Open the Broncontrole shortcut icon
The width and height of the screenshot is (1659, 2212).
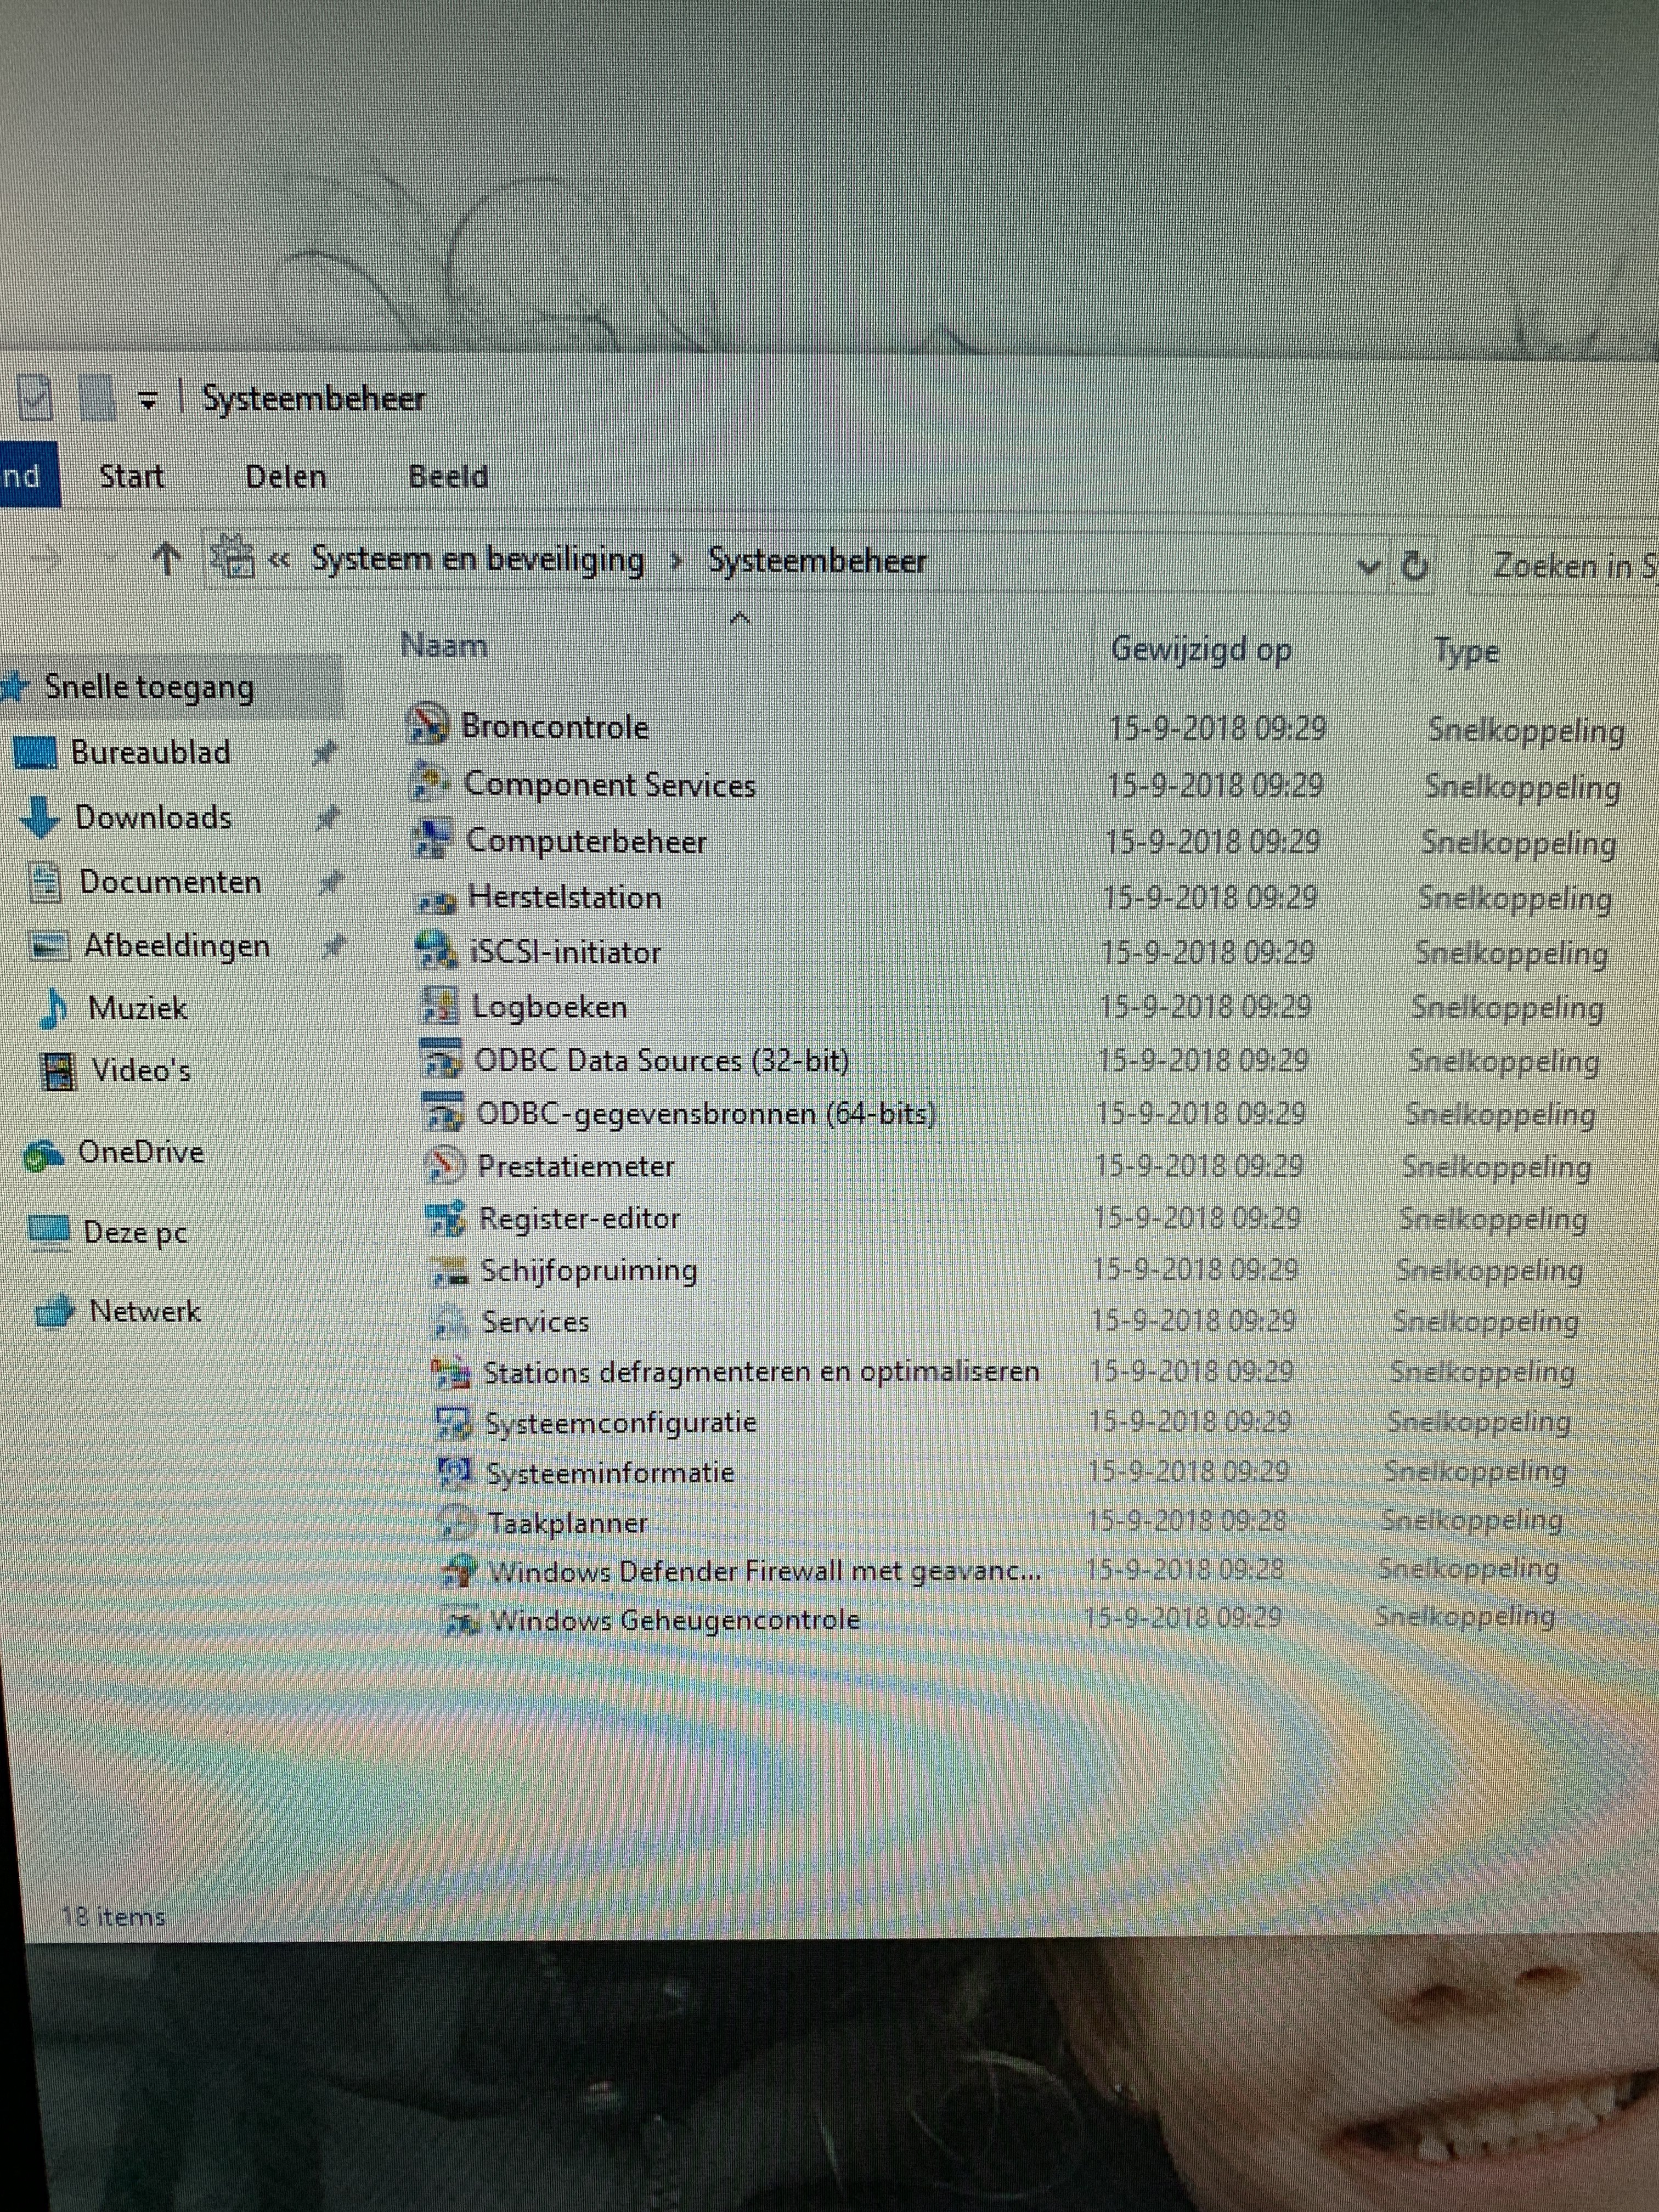tap(429, 724)
